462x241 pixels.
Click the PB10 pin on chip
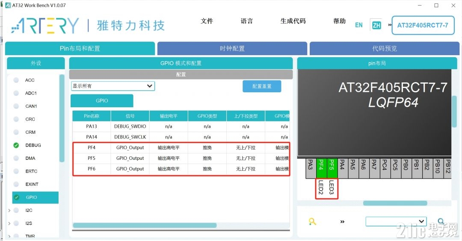[438, 168]
